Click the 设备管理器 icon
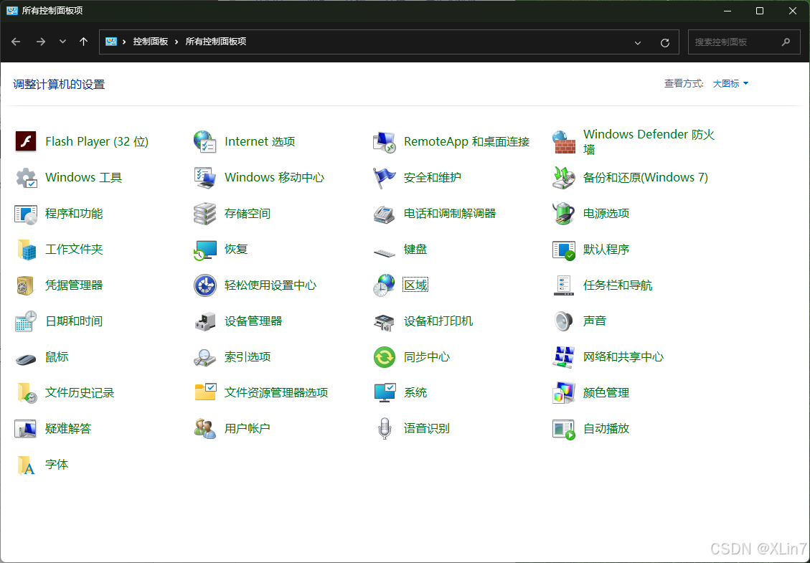 205,321
